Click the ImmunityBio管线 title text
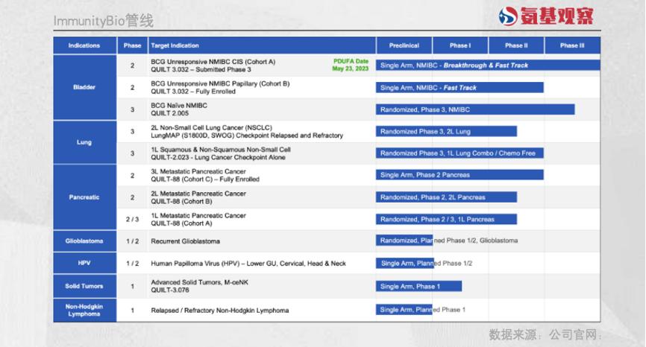The image size is (646, 347). pos(104,21)
